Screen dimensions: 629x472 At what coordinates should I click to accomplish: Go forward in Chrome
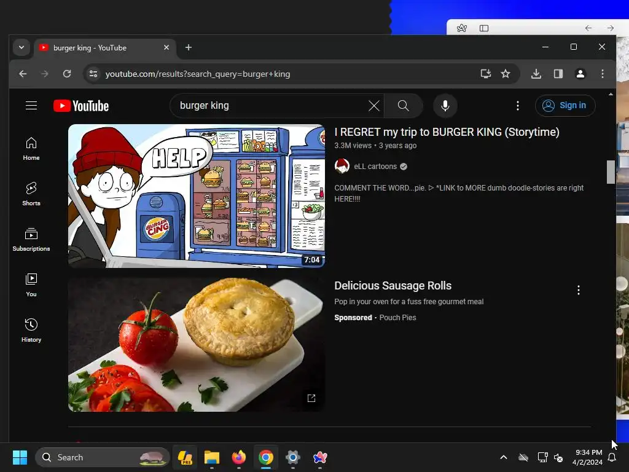45,74
